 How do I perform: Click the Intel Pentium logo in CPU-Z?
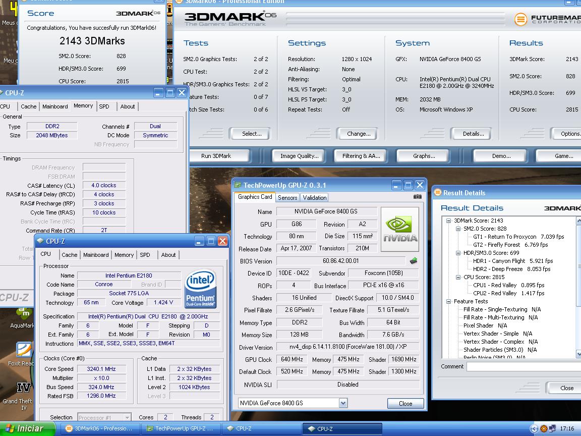200,289
